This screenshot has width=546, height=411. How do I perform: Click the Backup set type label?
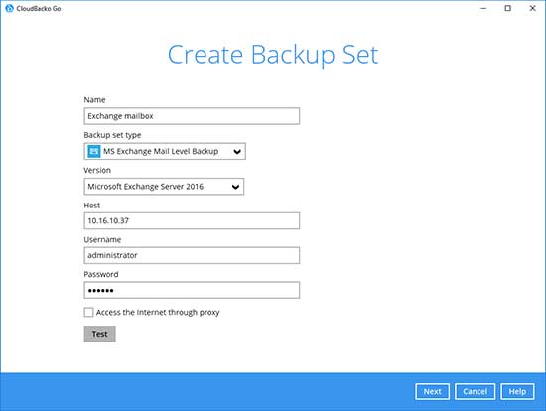coord(112,135)
